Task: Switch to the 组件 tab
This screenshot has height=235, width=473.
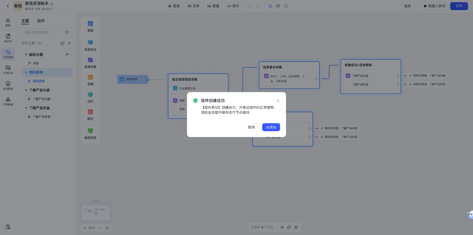Action: click(41, 21)
